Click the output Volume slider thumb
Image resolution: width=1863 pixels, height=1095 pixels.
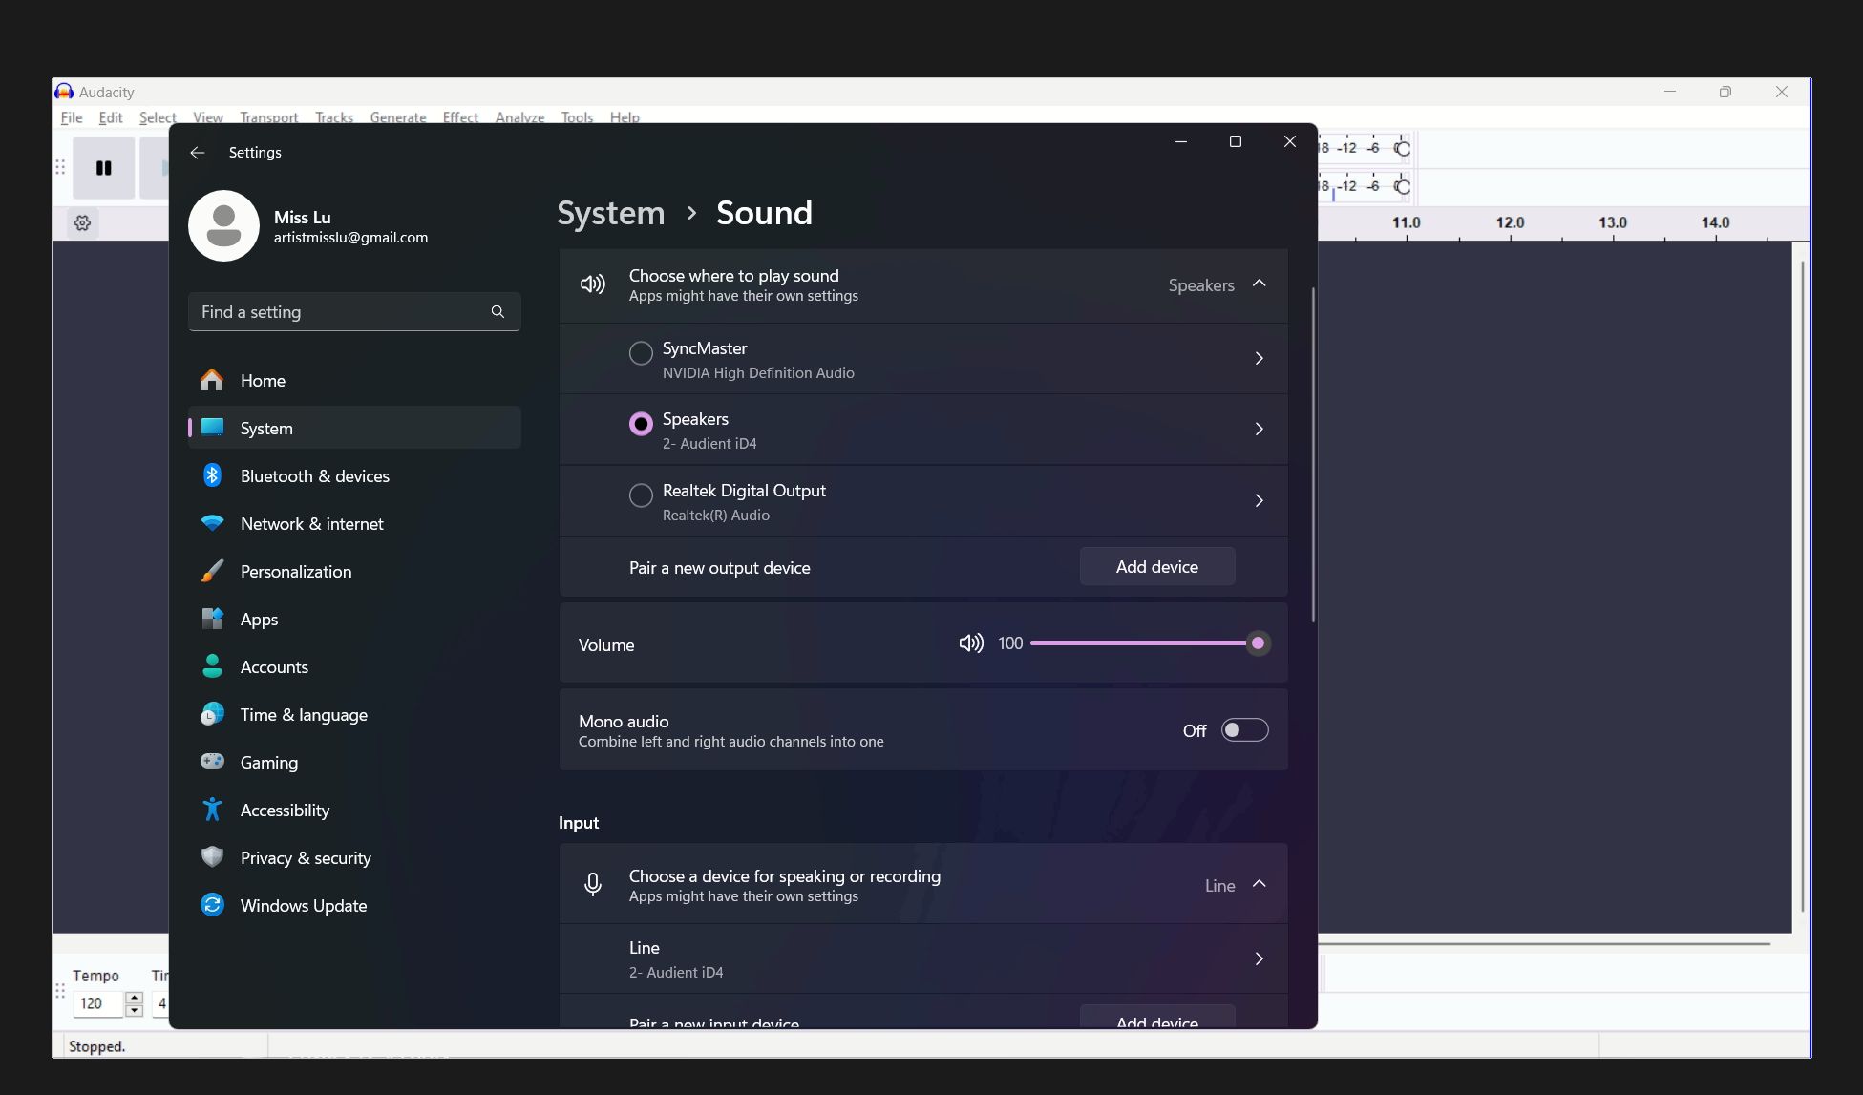1258,643
